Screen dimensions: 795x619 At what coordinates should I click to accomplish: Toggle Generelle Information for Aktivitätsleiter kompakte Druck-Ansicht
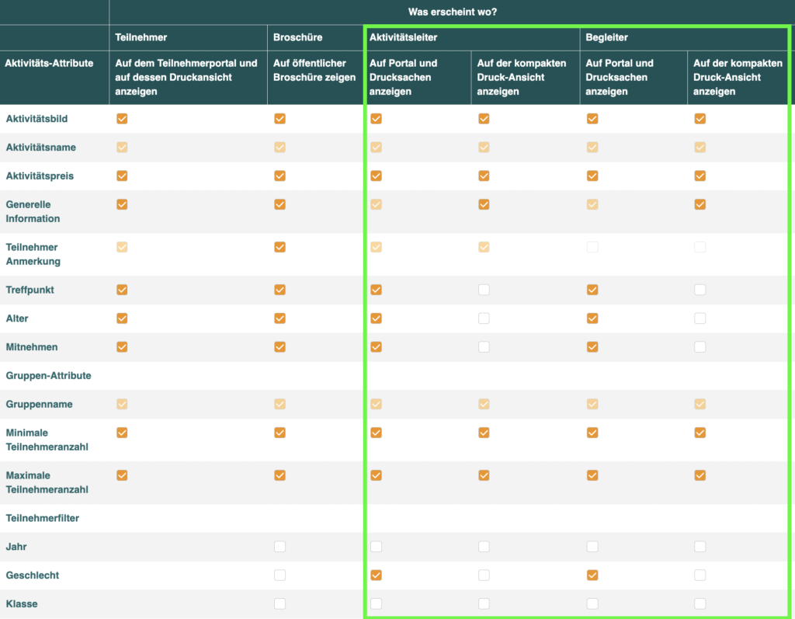pyautogui.click(x=484, y=204)
